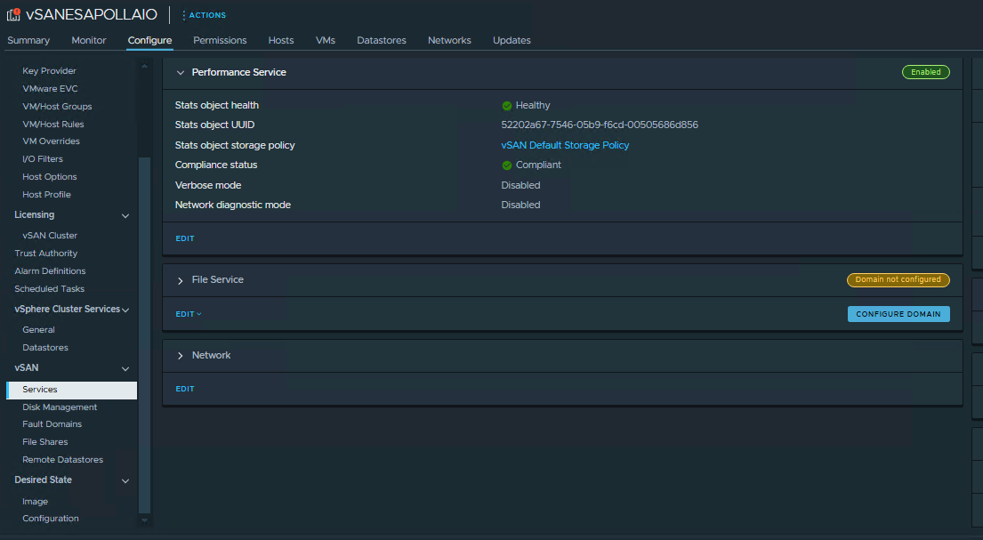The width and height of the screenshot is (983, 540).
Task: Open Fault Domains
Action: click(x=52, y=424)
